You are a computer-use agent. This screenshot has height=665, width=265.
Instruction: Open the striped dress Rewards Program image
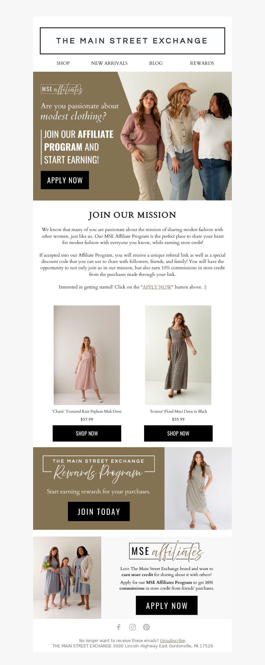coord(198,488)
